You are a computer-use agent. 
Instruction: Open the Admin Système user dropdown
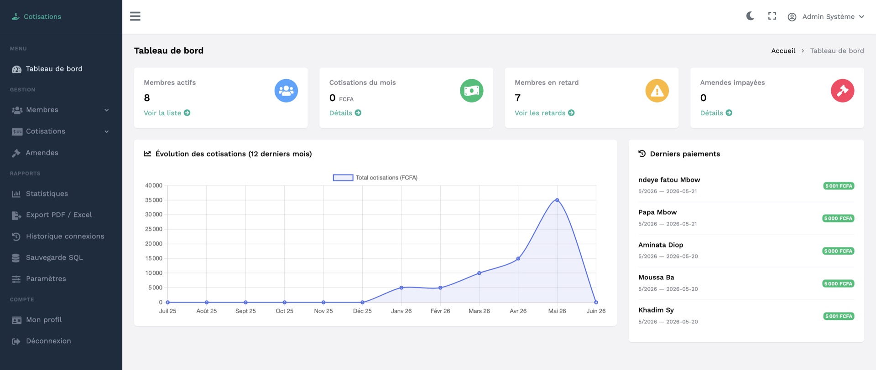click(826, 17)
